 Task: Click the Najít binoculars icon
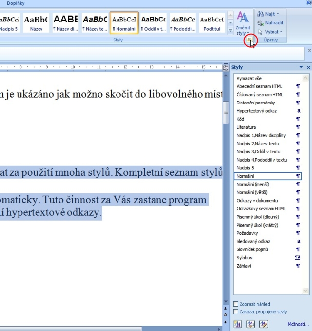point(261,14)
